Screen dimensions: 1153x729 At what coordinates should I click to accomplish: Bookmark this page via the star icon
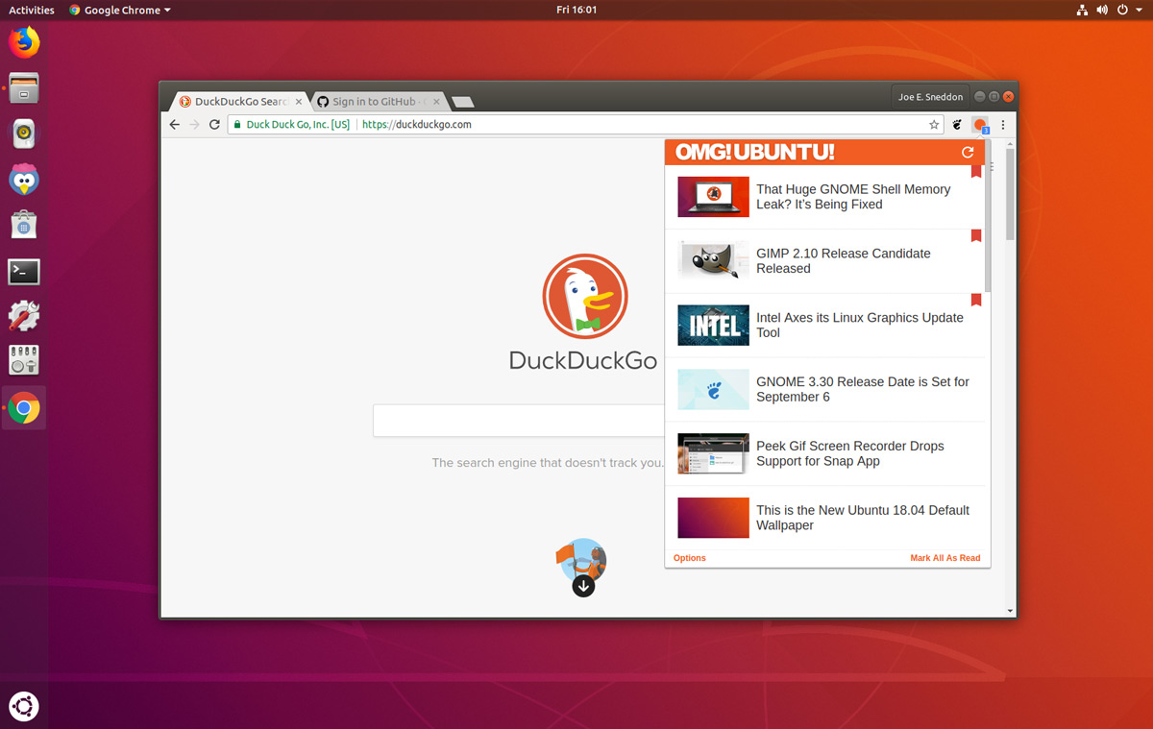[934, 124]
